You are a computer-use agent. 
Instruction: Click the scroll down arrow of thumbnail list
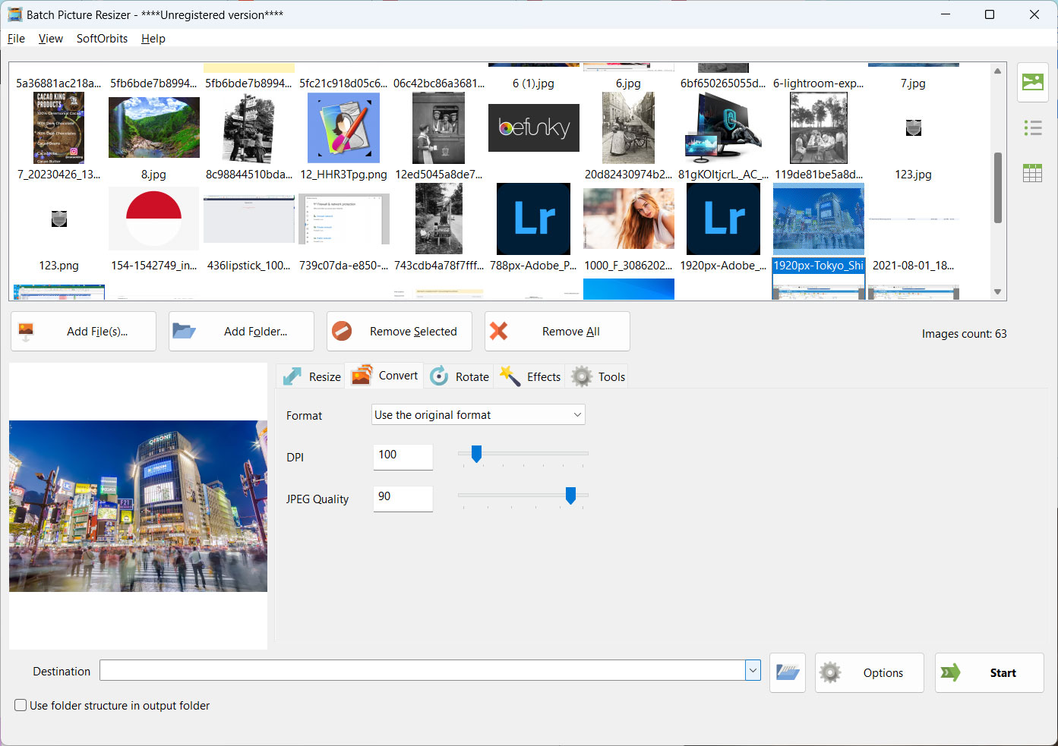click(997, 291)
